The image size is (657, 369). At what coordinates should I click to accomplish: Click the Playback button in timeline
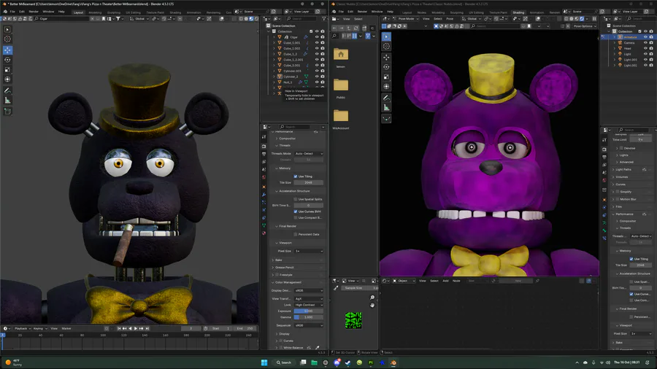tap(22, 329)
